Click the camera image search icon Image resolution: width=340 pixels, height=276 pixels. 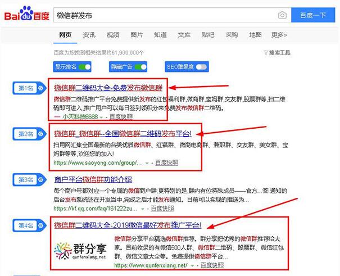point(283,15)
